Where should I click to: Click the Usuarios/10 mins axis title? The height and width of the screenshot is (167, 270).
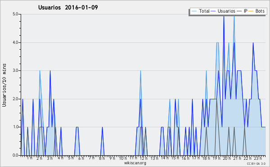pos(4,85)
